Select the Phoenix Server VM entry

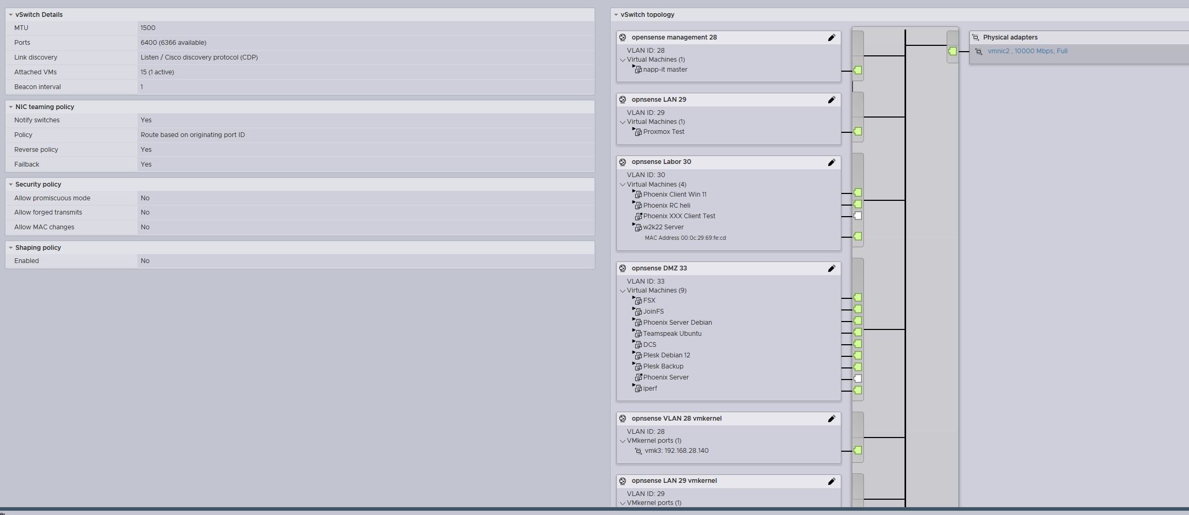point(666,377)
